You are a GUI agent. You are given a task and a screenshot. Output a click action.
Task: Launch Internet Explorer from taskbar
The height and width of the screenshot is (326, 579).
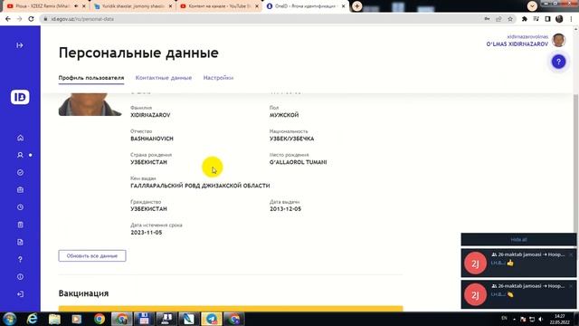click(33, 319)
